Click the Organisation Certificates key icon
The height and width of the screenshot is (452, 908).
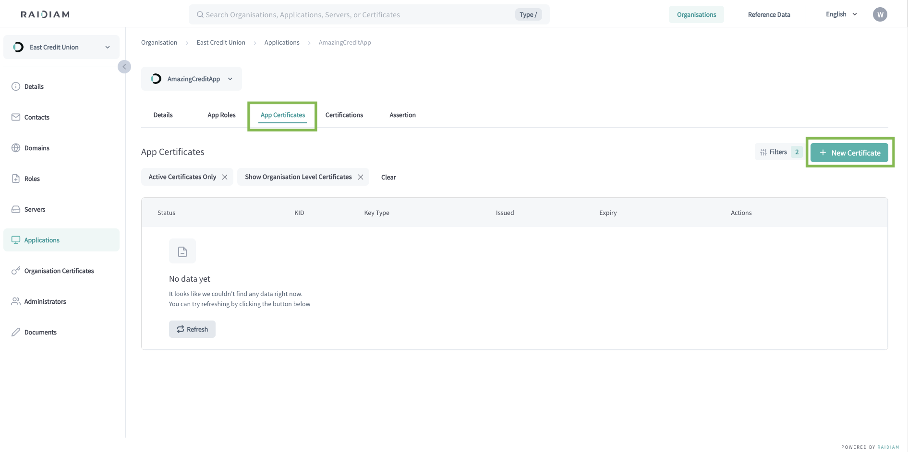tap(16, 271)
